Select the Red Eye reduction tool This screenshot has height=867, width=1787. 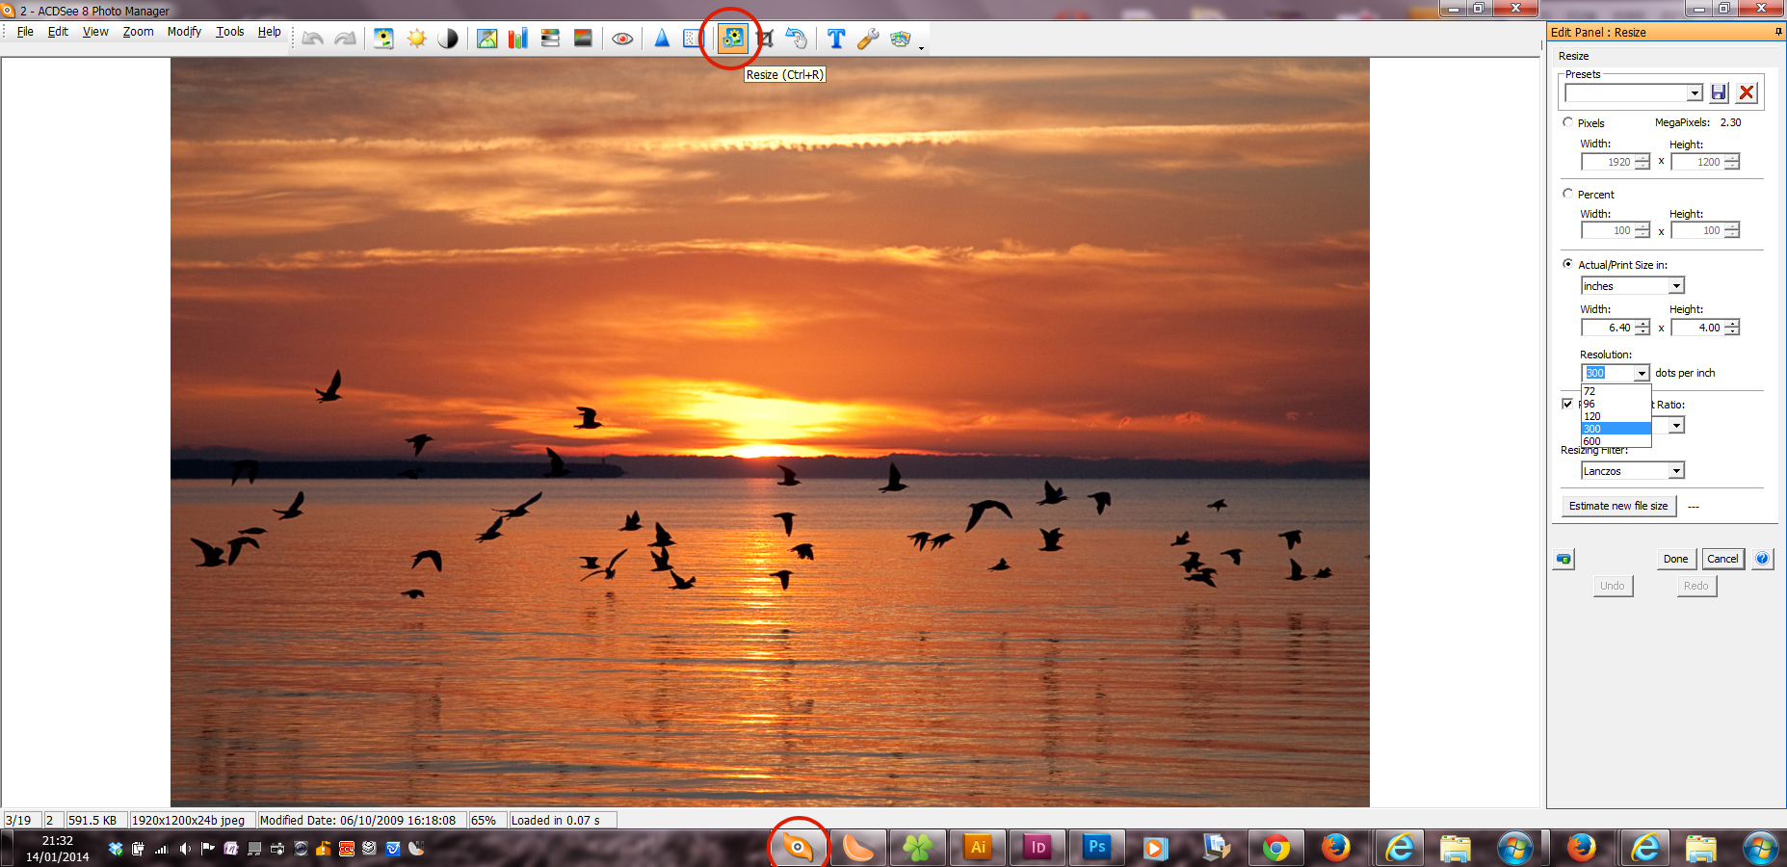pos(622,39)
